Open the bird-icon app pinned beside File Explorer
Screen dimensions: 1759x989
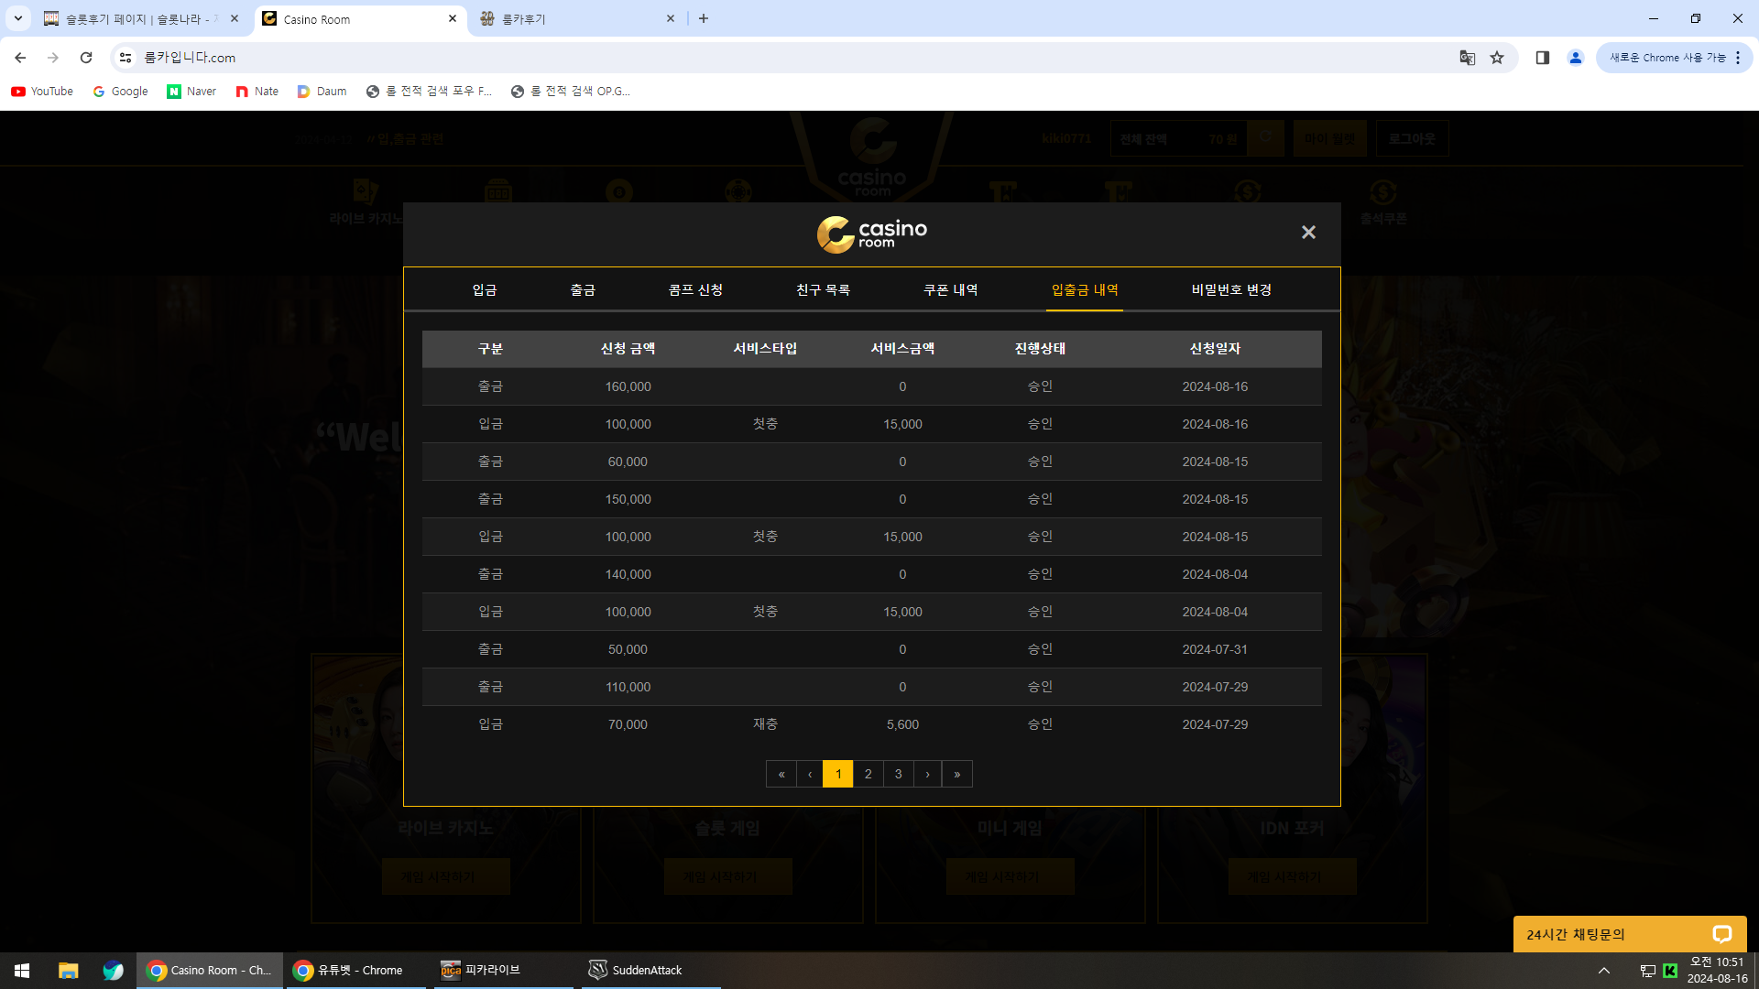click(113, 971)
